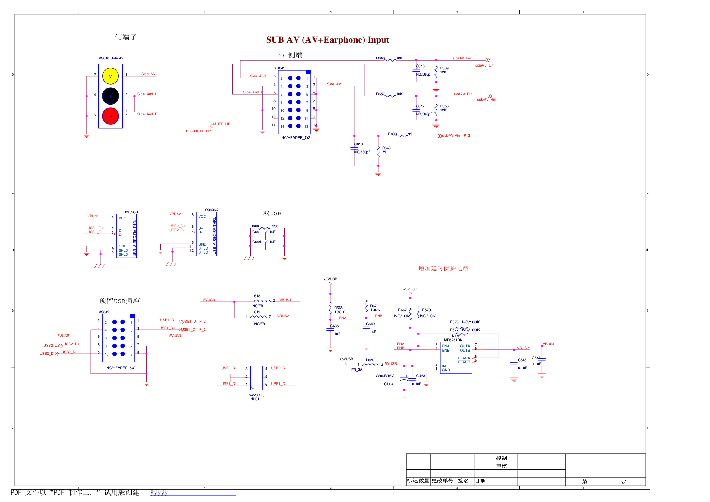Screen dimensions: 710x502
Task: Select resistor label R636
Action: (392, 134)
